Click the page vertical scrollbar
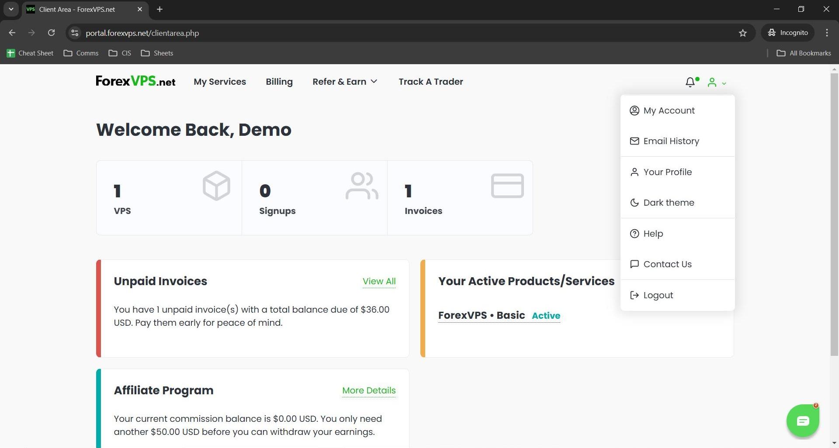 (x=834, y=215)
